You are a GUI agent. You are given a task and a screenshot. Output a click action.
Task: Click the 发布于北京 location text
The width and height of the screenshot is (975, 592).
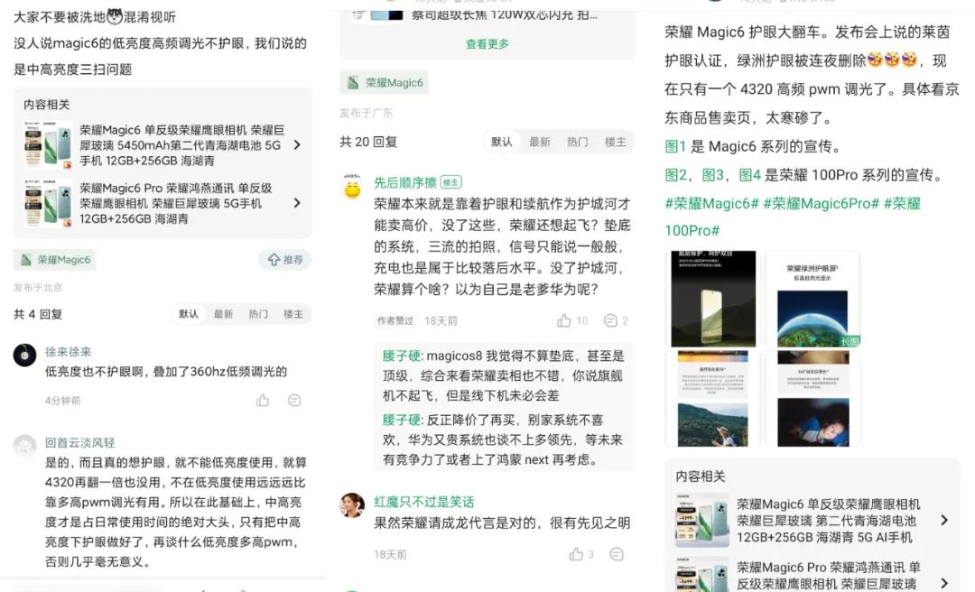coord(38,287)
